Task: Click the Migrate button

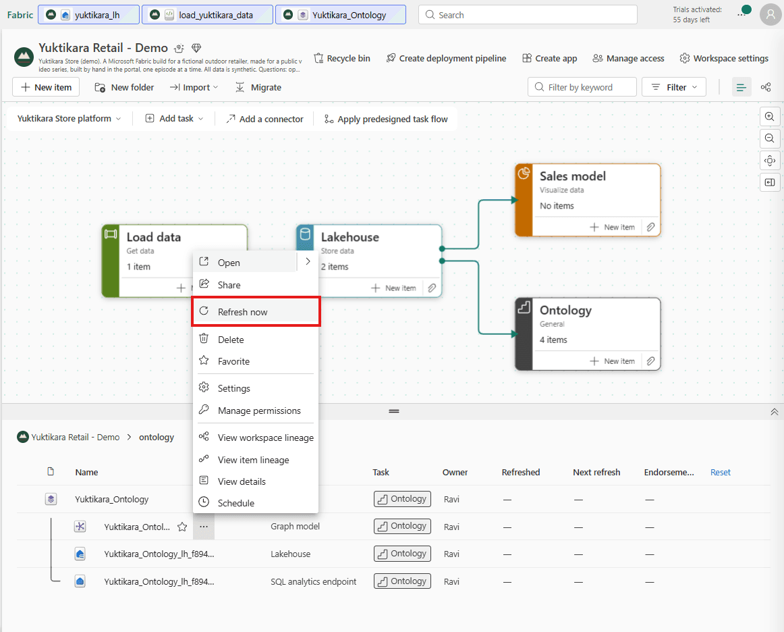Action: click(x=258, y=88)
